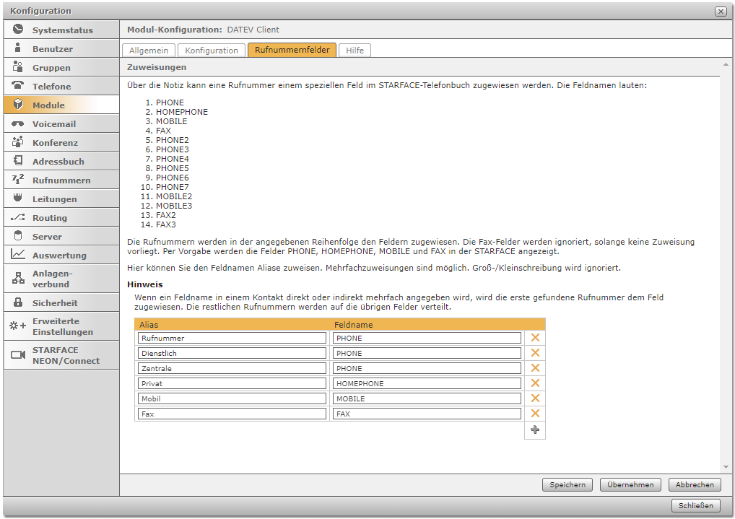Edit the Mobil alias text field
Viewport: 735px width, 519px height.
pyautogui.click(x=232, y=398)
